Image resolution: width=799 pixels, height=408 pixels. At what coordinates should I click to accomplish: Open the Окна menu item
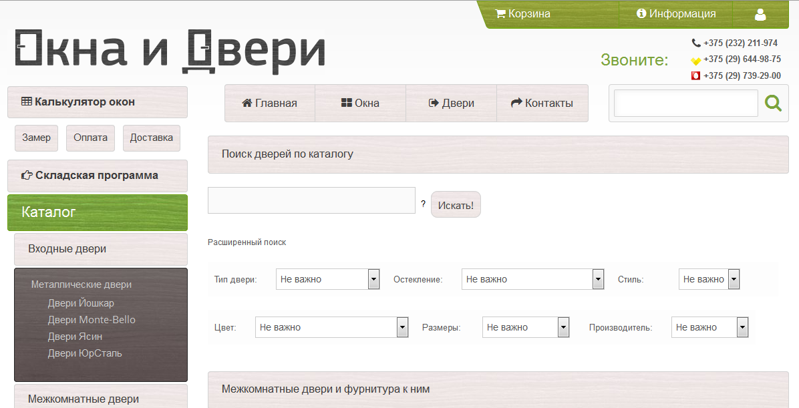pyautogui.click(x=360, y=103)
